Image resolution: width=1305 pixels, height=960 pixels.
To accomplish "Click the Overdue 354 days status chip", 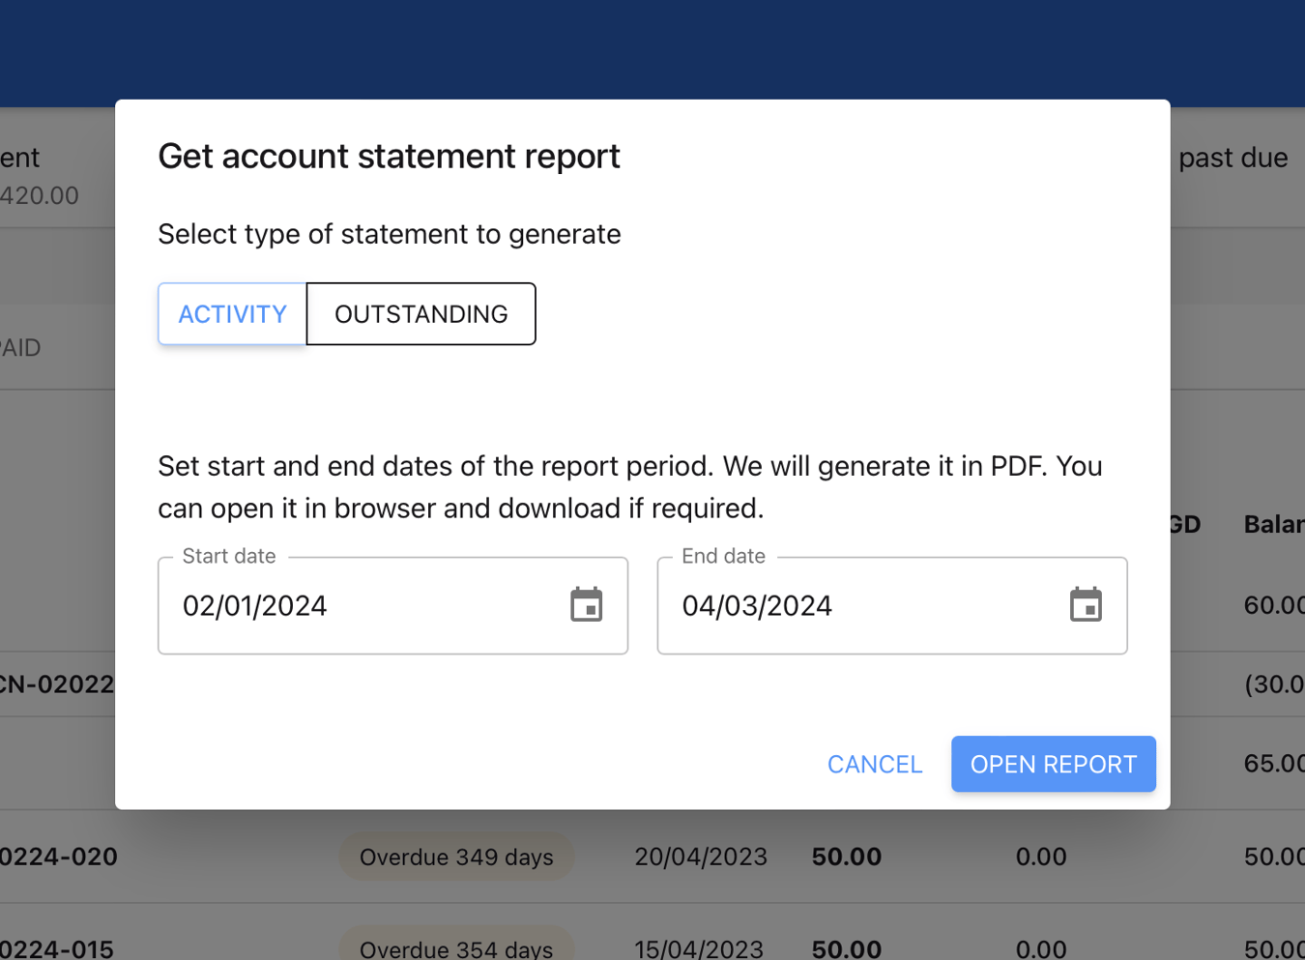I will pyautogui.click(x=456, y=947).
